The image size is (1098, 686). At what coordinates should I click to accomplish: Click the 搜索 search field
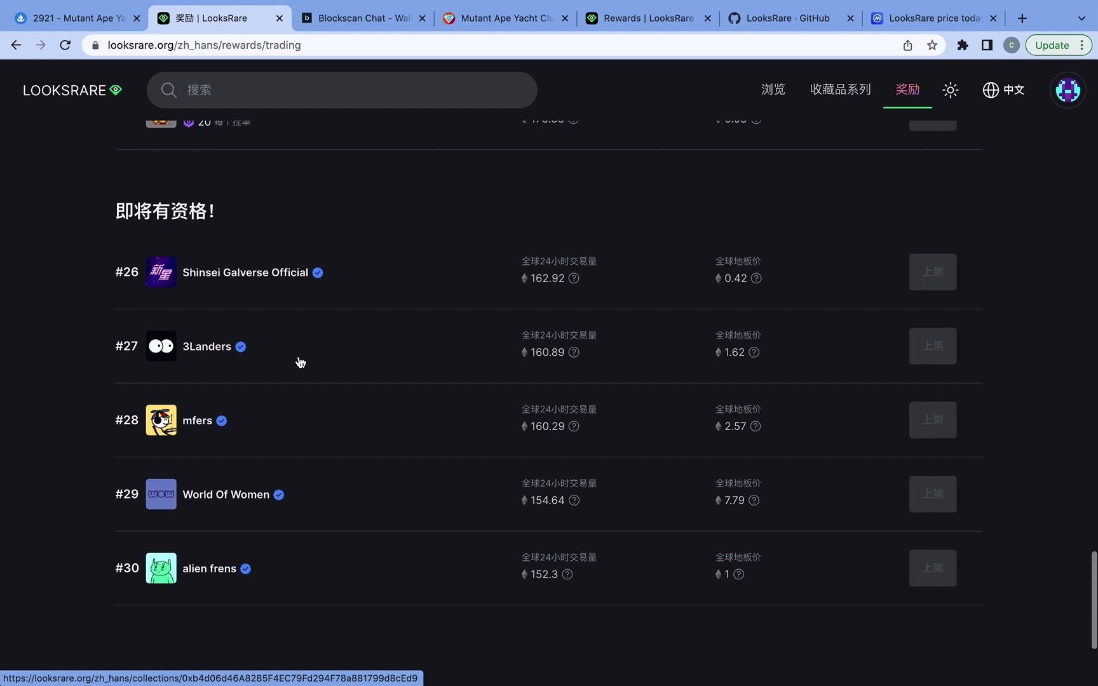click(x=342, y=90)
